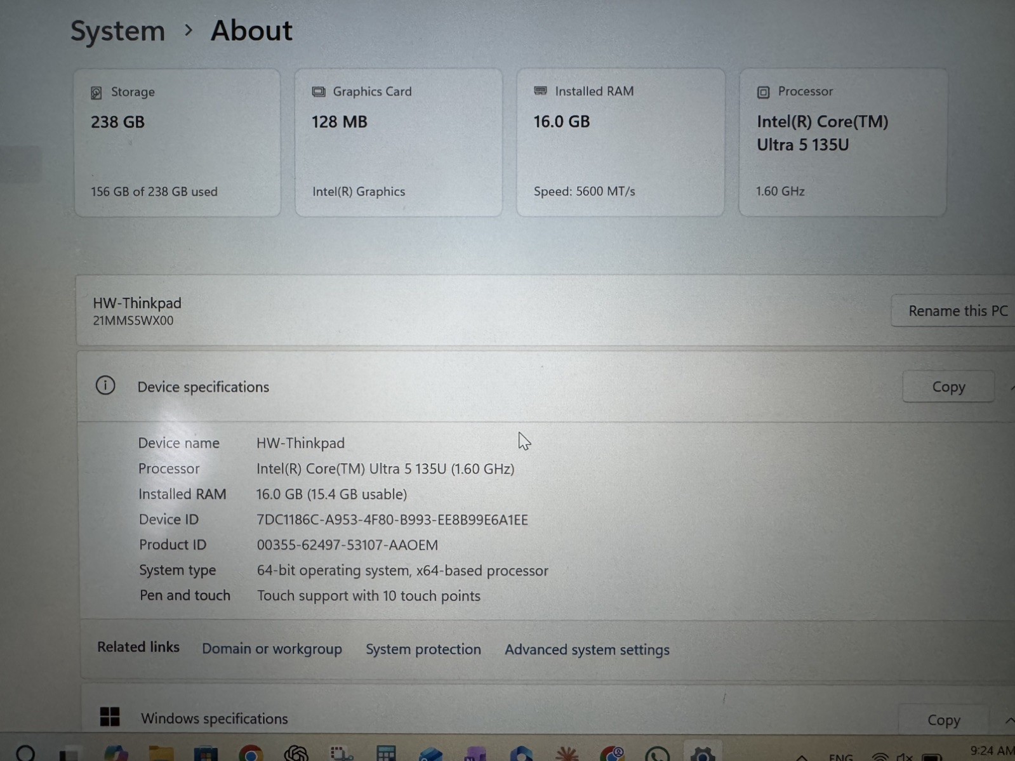Open WhatsApp from the taskbar
The height and width of the screenshot is (761, 1015).
pyautogui.click(x=657, y=754)
